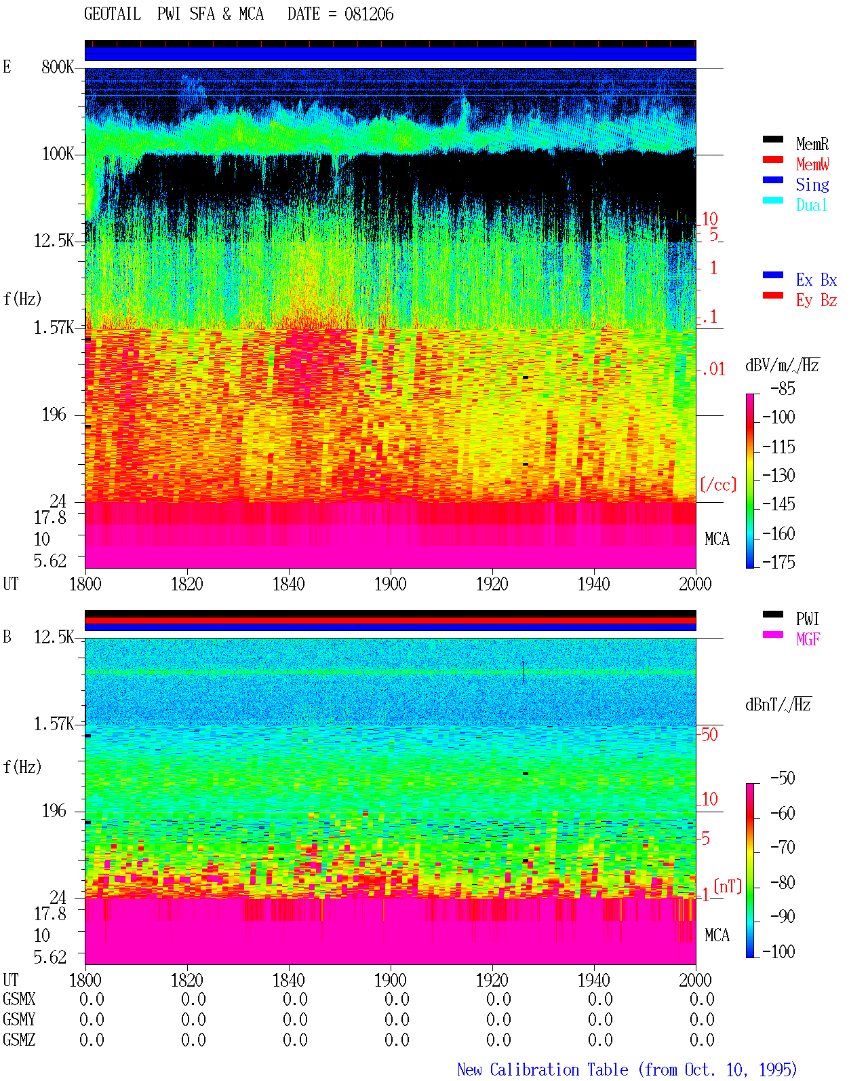Image resolution: width=868 pixels, height=1081 pixels.
Task: Click the blue Ex Bx legend swatch
Action: [x=773, y=276]
